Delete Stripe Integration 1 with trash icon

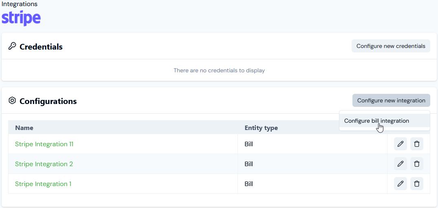pos(416,184)
